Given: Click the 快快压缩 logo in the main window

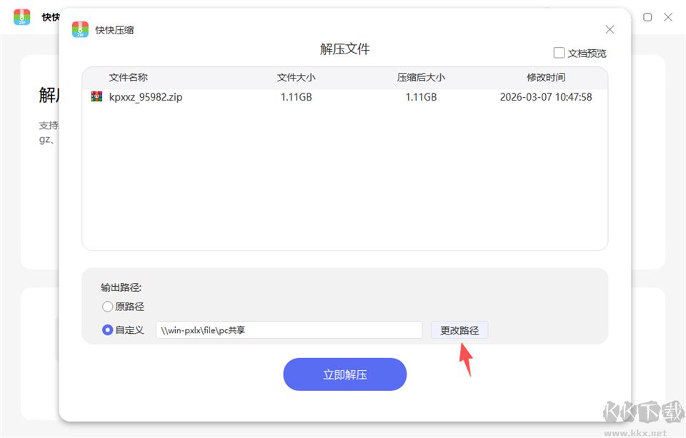Looking at the screenshot, I should click(x=22, y=17).
